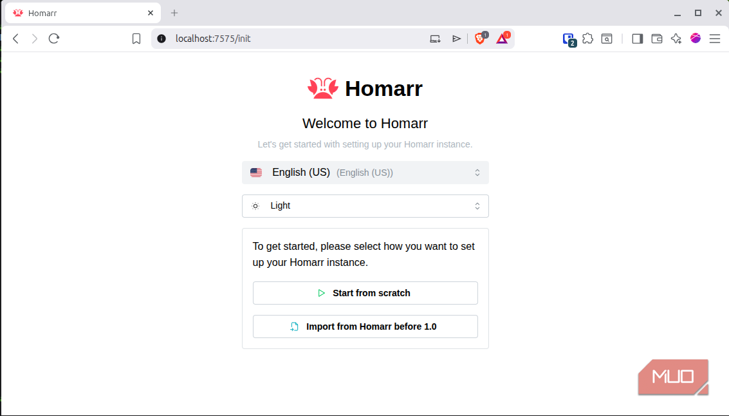Viewport: 729px width, 416px height.
Task: Click Import from Homarr before 1.0
Action: point(365,326)
